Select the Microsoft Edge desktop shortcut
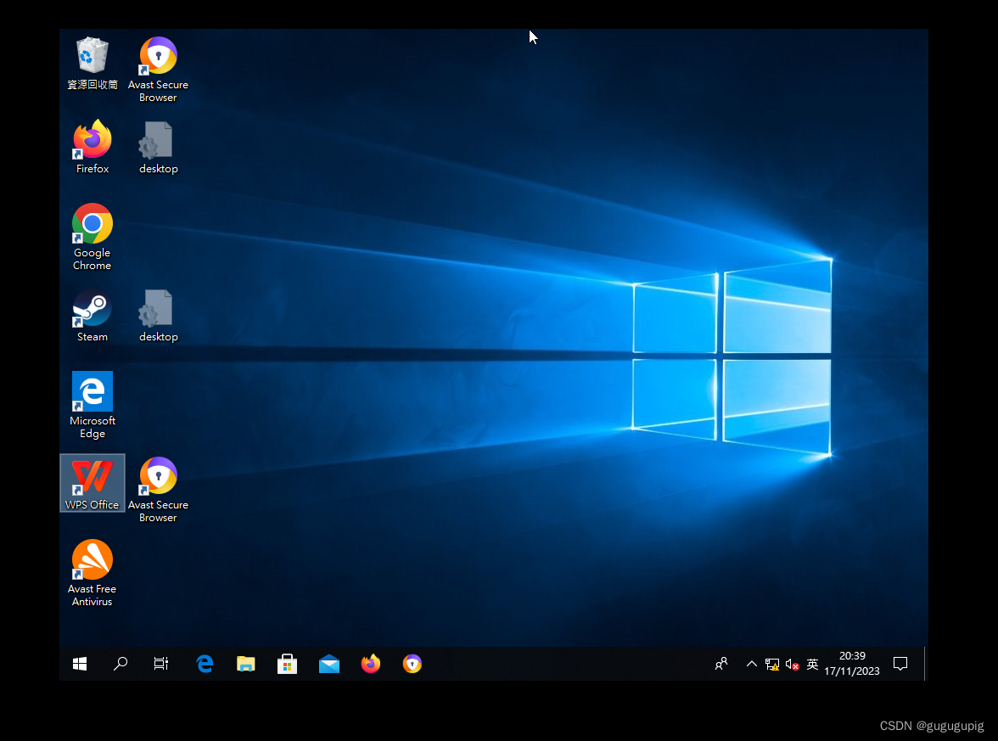 [93, 405]
